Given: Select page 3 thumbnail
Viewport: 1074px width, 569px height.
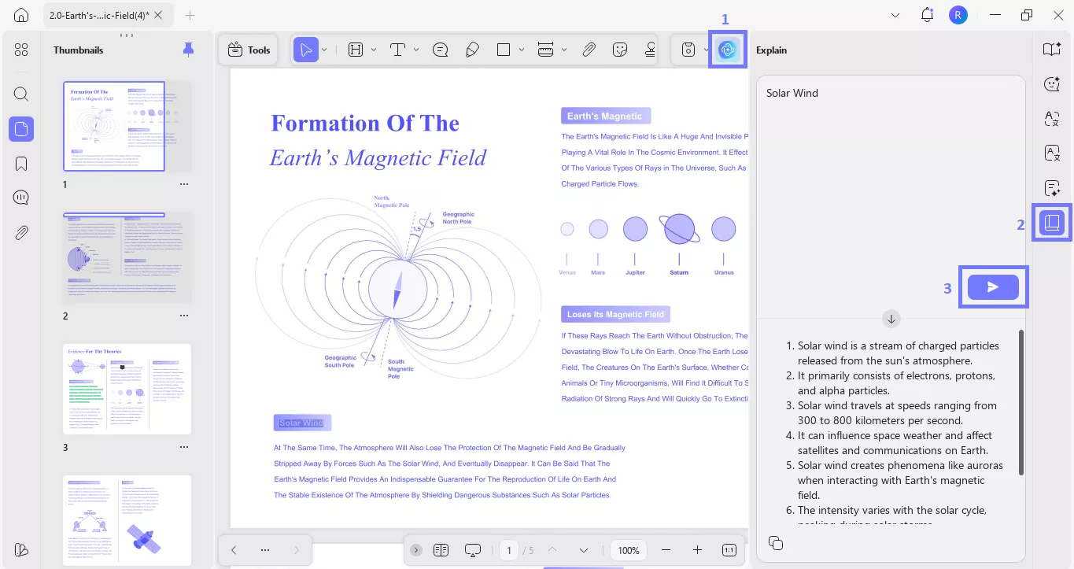Looking at the screenshot, I should (x=127, y=389).
